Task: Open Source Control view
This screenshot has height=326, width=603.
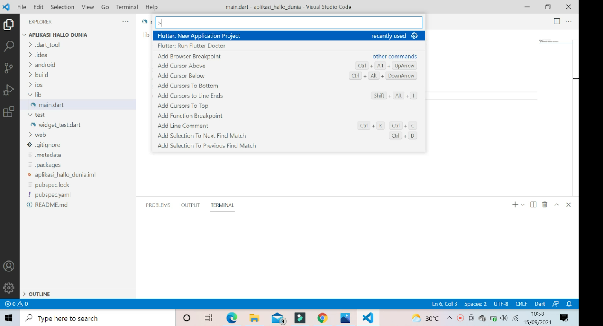Action: [x=9, y=68]
